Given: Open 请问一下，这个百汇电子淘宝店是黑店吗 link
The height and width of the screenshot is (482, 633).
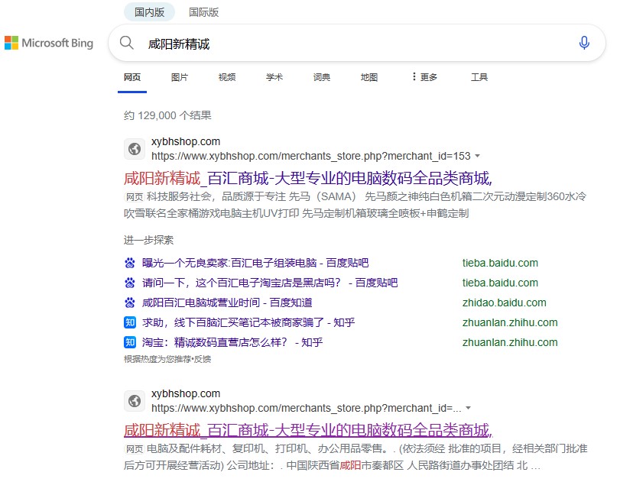Looking at the screenshot, I should (x=270, y=283).
